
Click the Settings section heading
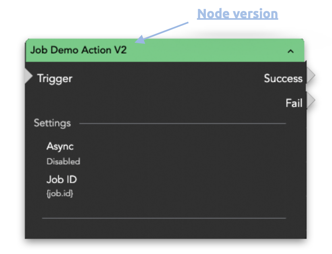[x=52, y=123]
